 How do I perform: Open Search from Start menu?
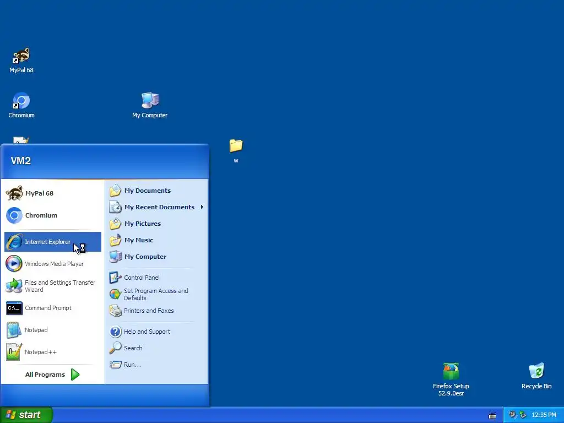(157, 348)
